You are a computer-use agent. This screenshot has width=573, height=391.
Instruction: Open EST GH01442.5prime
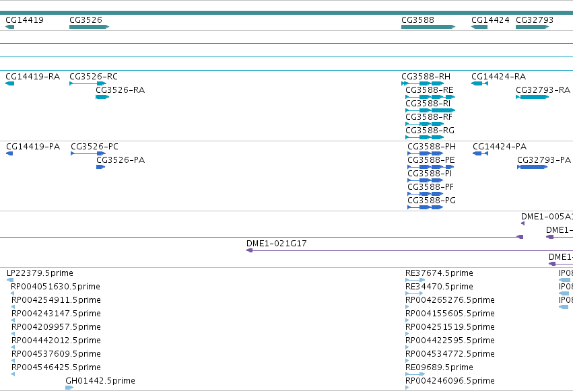[x=100, y=381]
